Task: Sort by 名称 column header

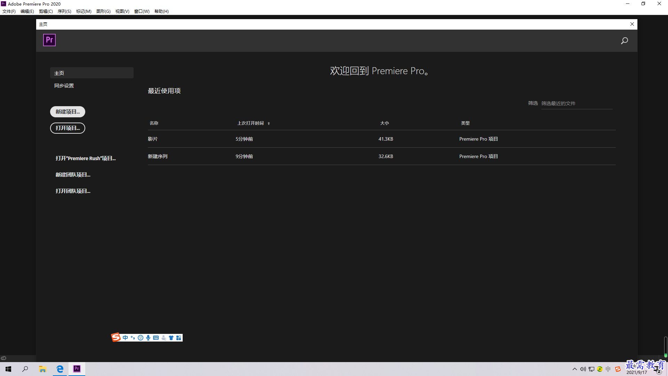Action: (154, 123)
